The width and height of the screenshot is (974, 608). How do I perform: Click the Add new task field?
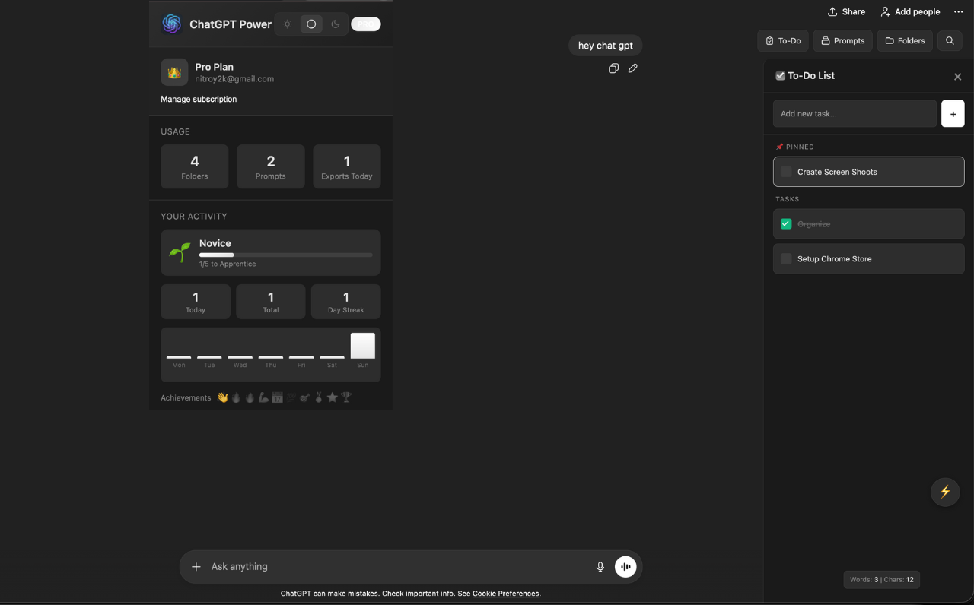[x=854, y=113]
